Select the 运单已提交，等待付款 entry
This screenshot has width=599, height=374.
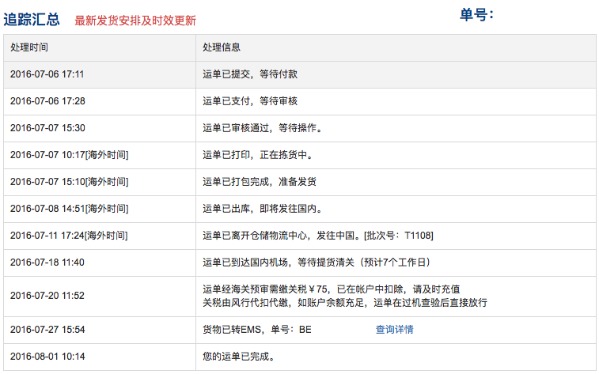click(250, 74)
